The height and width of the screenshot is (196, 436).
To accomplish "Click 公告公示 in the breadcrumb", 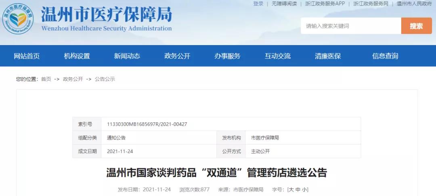I will point(105,79).
